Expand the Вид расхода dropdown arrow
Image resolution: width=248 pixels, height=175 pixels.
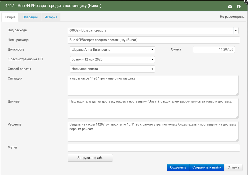click(x=236, y=30)
